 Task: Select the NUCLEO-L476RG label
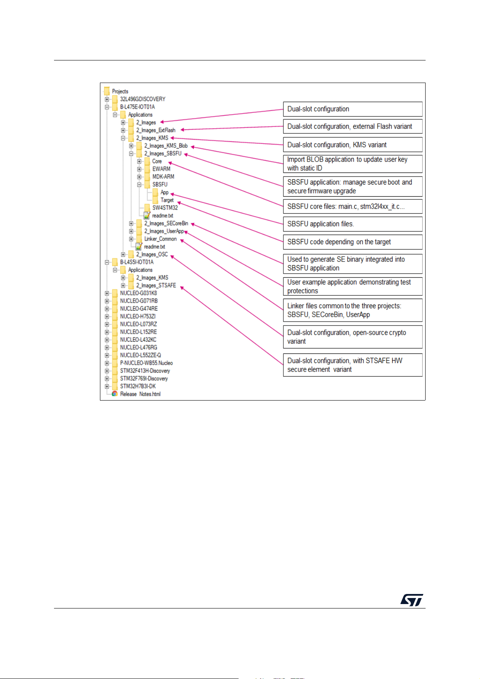pos(139,347)
